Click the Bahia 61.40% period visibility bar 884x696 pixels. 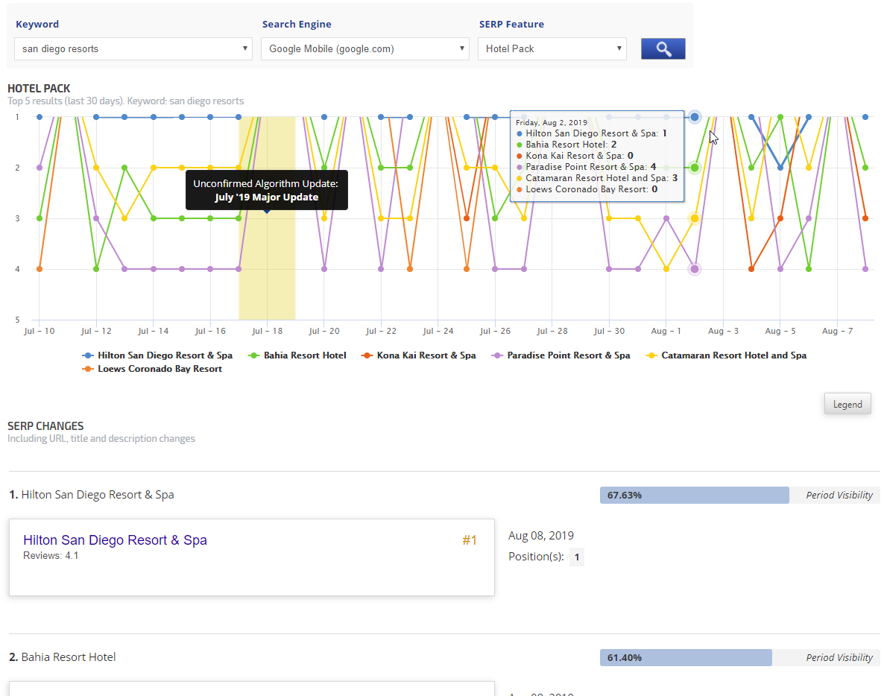(x=686, y=657)
